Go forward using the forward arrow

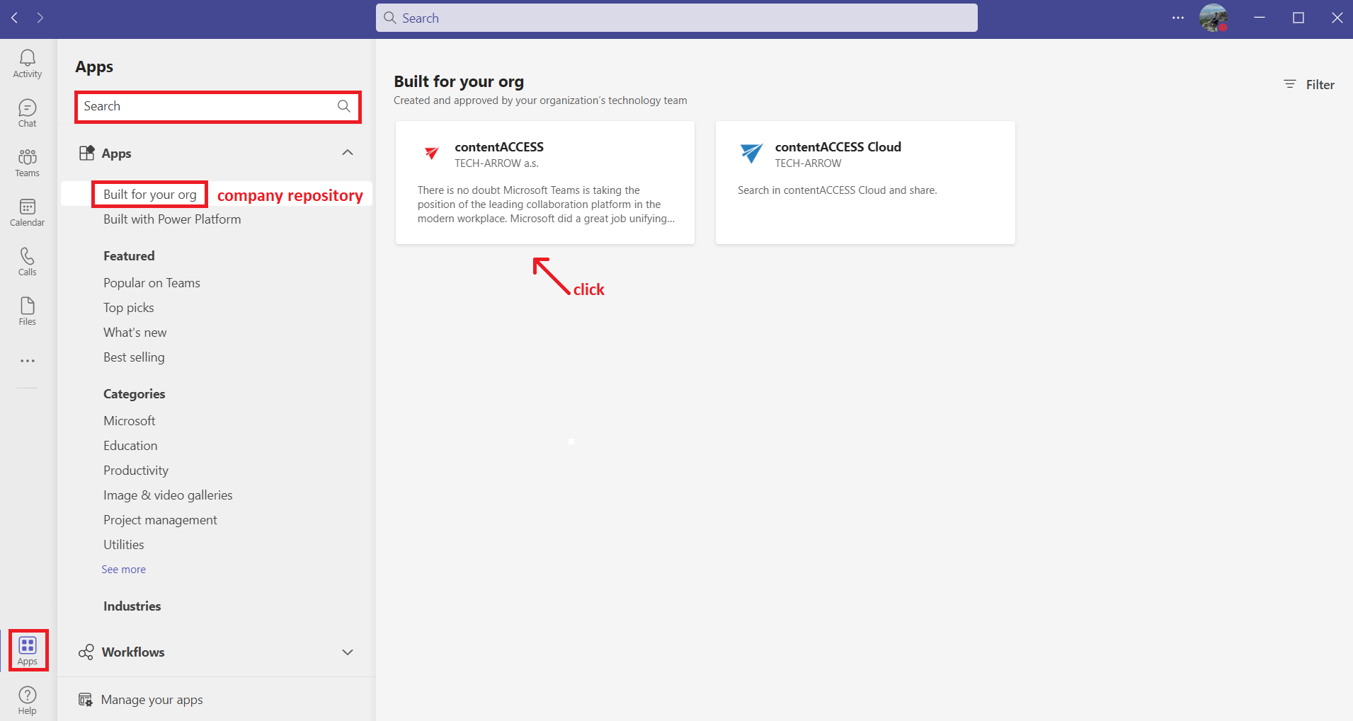[x=40, y=18]
